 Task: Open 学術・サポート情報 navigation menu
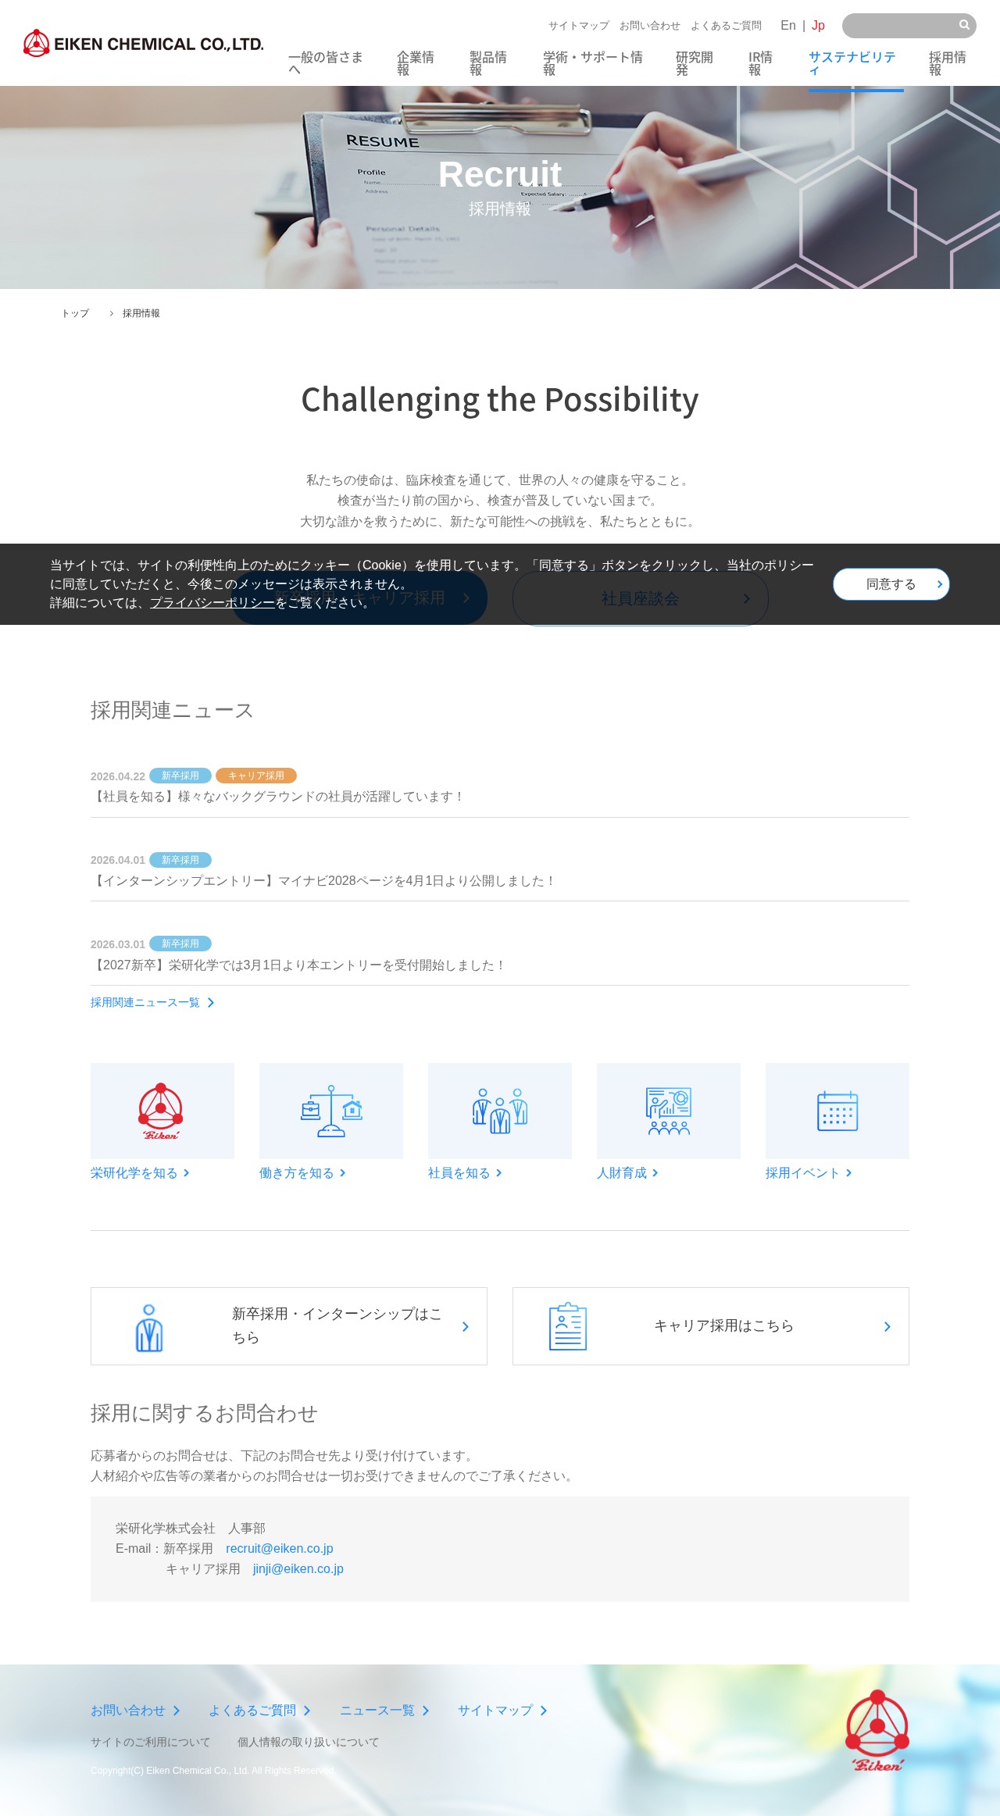pyautogui.click(x=593, y=63)
